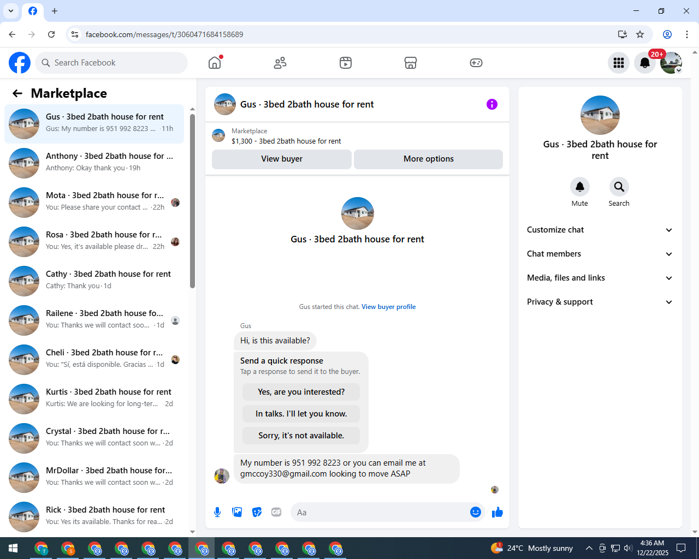Expand Chat members section
Screen dimensions: 699x559
[x=600, y=254]
